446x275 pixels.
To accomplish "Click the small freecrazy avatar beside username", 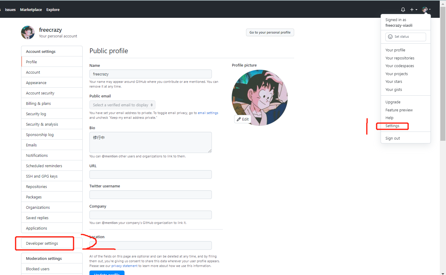I will (x=28, y=33).
